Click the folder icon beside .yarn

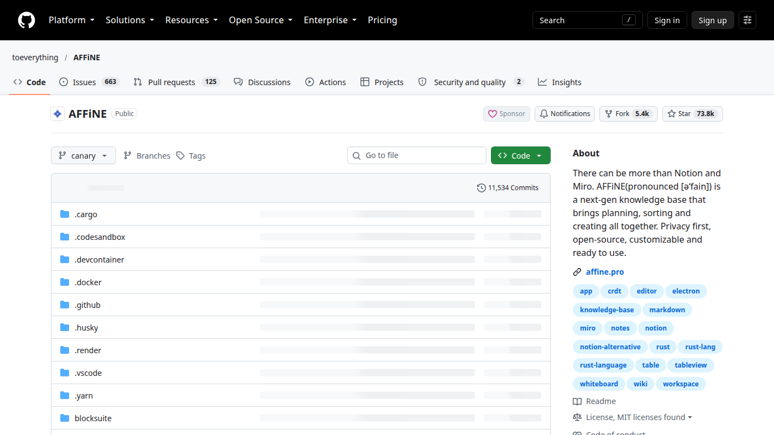point(65,396)
